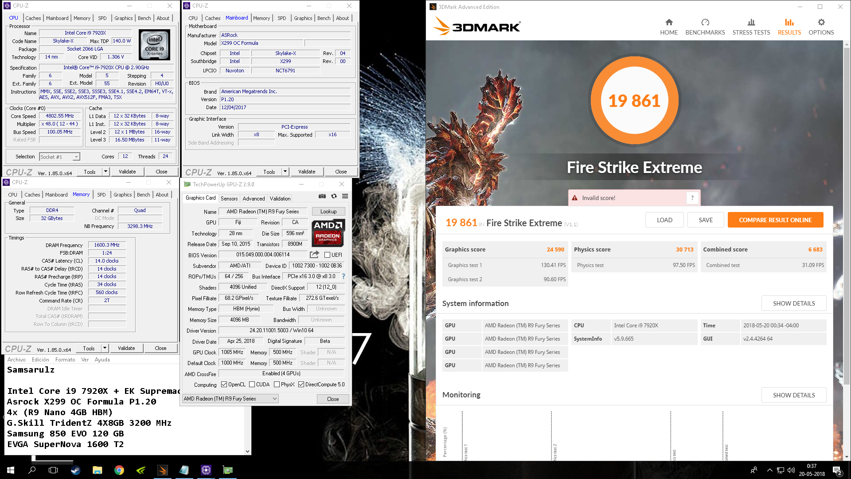Show details for System information
Image resolution: width=851 pixels, height=479 pixels.
[794, 303]
